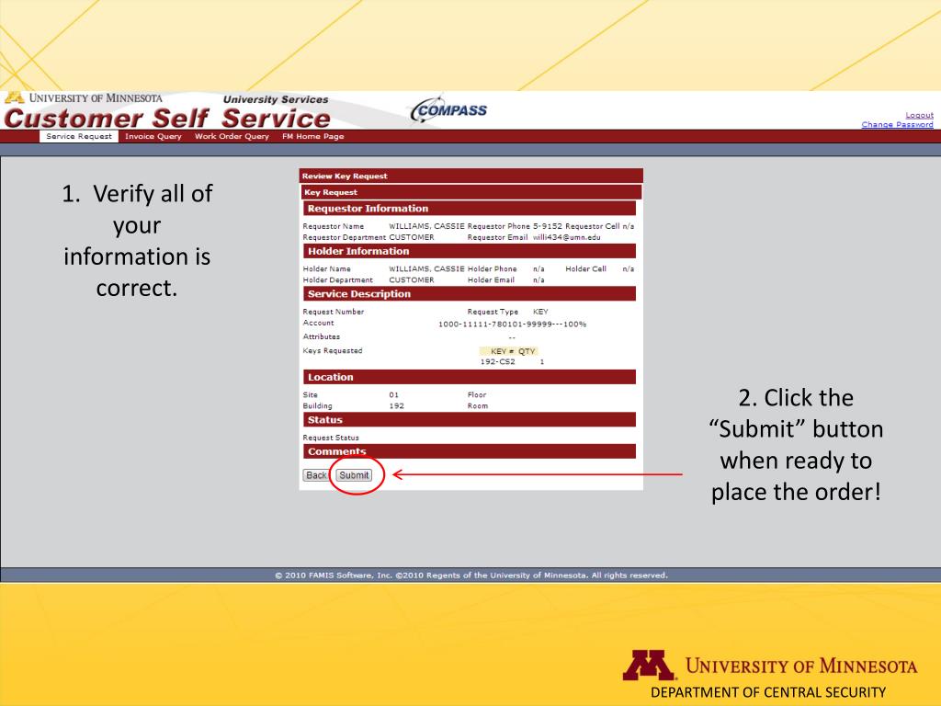This screenshot has height=706, width=941.
Task: Click the Change Password link
Action: [897, 124]
